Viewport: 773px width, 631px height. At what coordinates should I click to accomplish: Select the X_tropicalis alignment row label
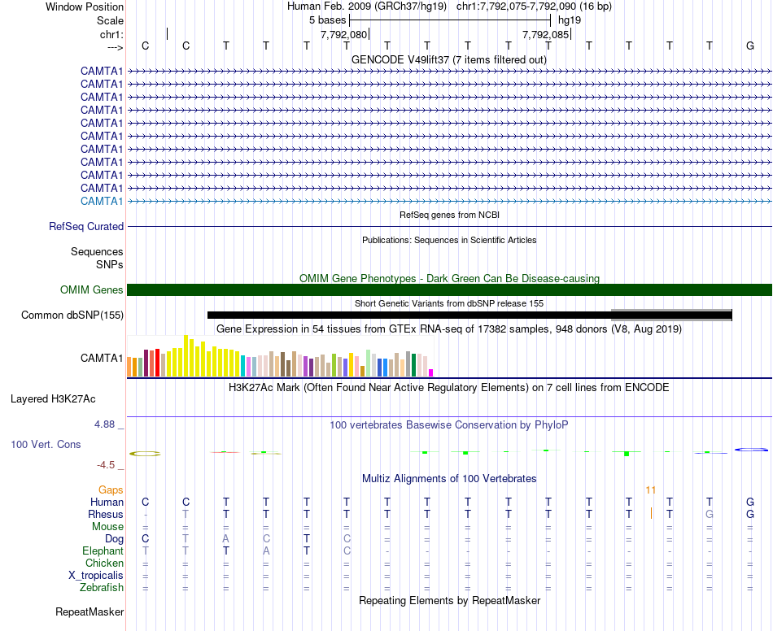[x=96, y=576]
